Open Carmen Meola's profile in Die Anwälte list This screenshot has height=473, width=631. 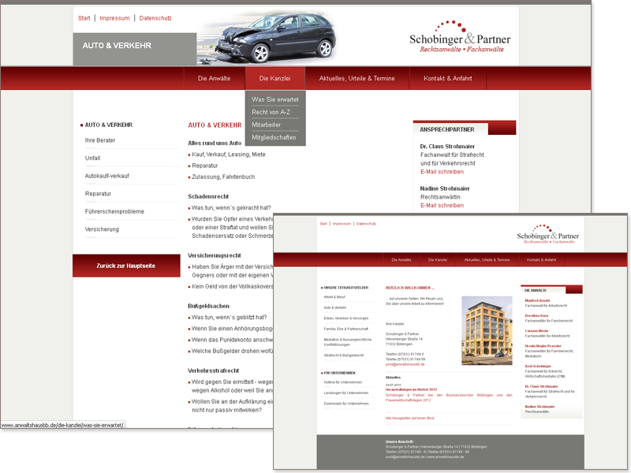click(536, 331)
